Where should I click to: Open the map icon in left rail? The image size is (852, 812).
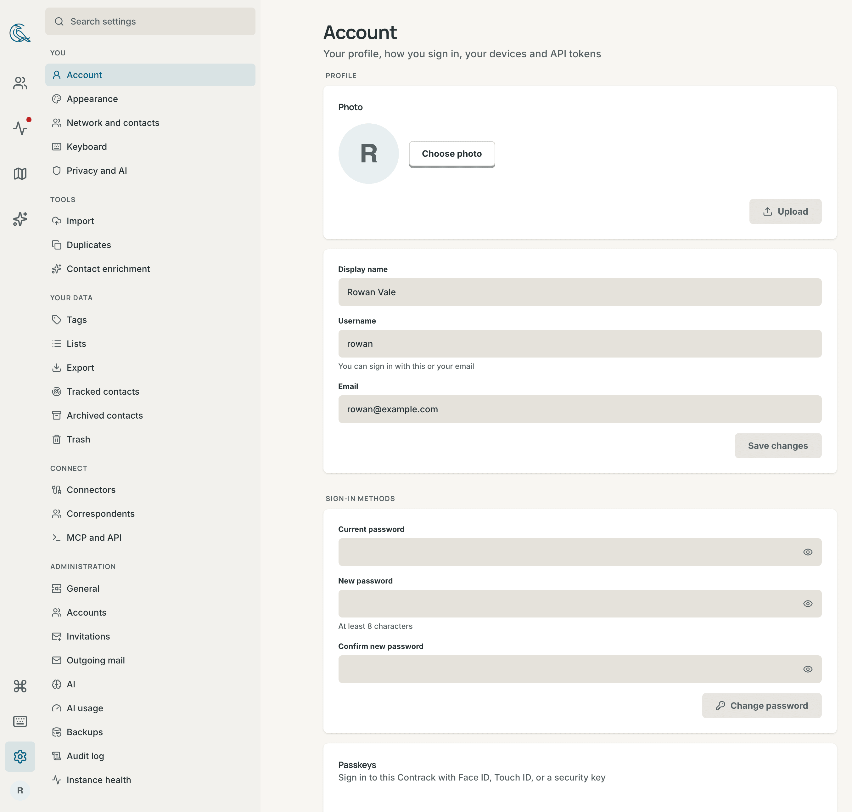(x=20, y=173)
